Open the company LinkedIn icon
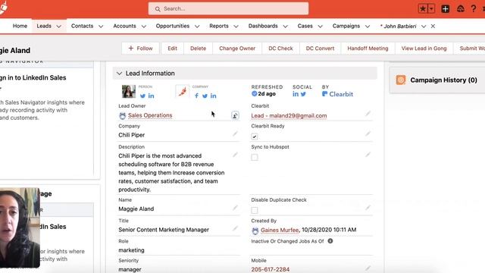485x273 pixels. click(x=214, y=96)
